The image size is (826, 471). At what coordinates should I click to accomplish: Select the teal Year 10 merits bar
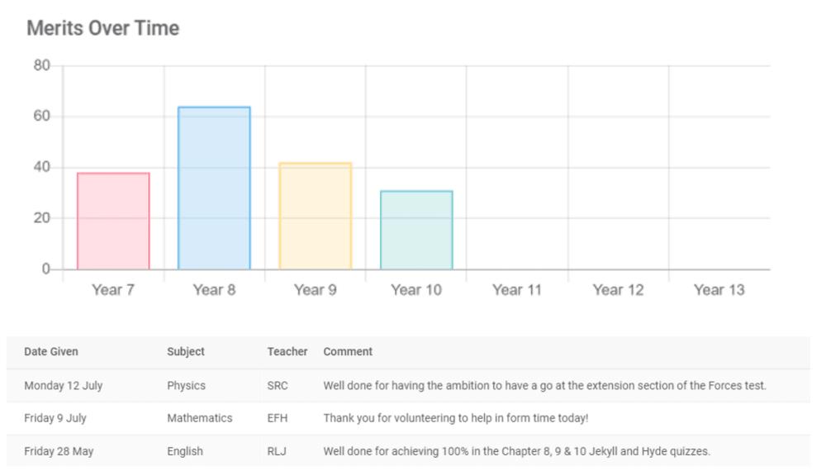416,231
